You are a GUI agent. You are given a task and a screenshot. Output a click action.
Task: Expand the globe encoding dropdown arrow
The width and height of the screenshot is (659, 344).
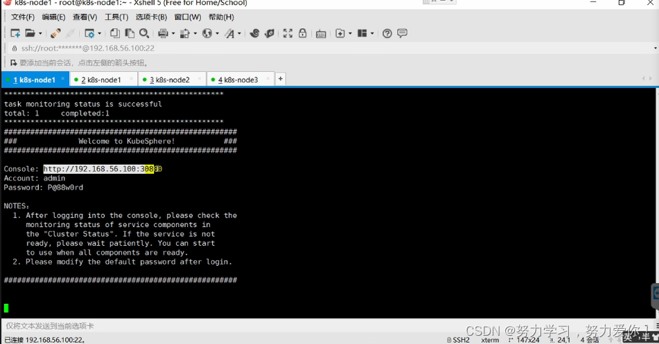[218, 34]
